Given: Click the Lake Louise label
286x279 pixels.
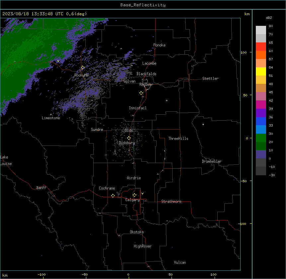Looking at the screenshot, I should (6, 160).
